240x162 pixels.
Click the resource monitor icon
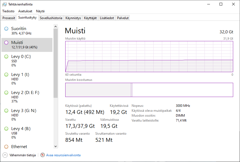(43, 155)
